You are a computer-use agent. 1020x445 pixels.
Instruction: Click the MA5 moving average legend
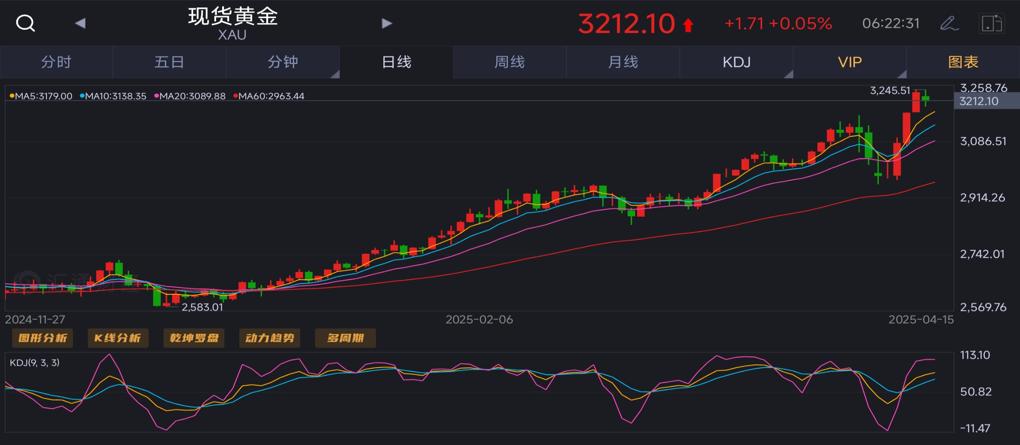click(41, 96)
